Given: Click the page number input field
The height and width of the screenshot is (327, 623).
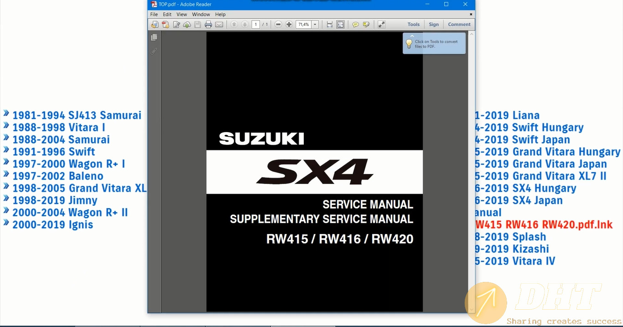Looking at the screenshot, I should [255, 25].
